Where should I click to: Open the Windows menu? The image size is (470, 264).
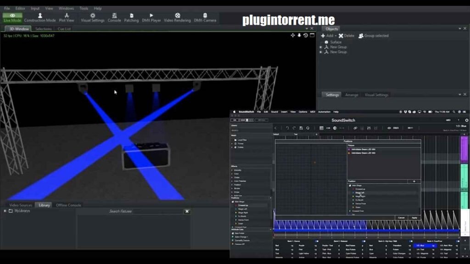66,8
